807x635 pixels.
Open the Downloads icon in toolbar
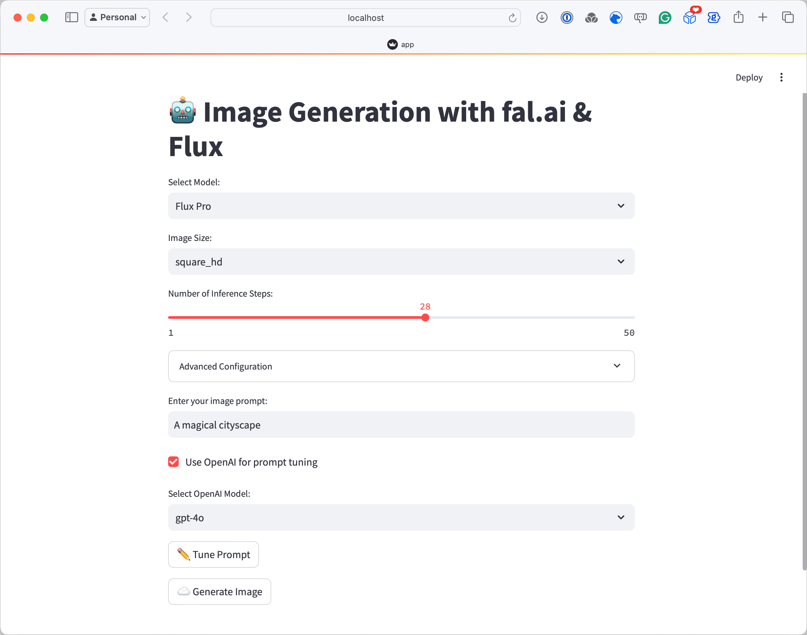point(542,18)
